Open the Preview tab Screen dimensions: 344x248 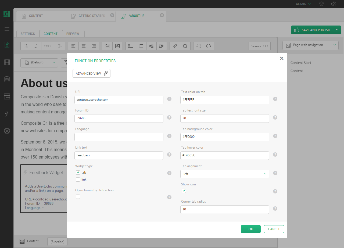73,34
